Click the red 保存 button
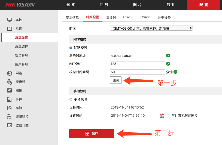The width and height of the screenshot is (222, 145). click(92, 134)
